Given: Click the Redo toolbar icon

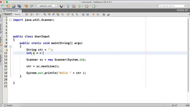Looking at the screenshot, I should pyautogui.click(x=32, y=6).
